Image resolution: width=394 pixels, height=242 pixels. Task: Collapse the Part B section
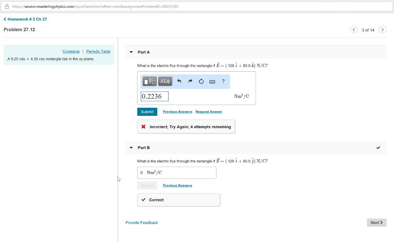point(131,147)
